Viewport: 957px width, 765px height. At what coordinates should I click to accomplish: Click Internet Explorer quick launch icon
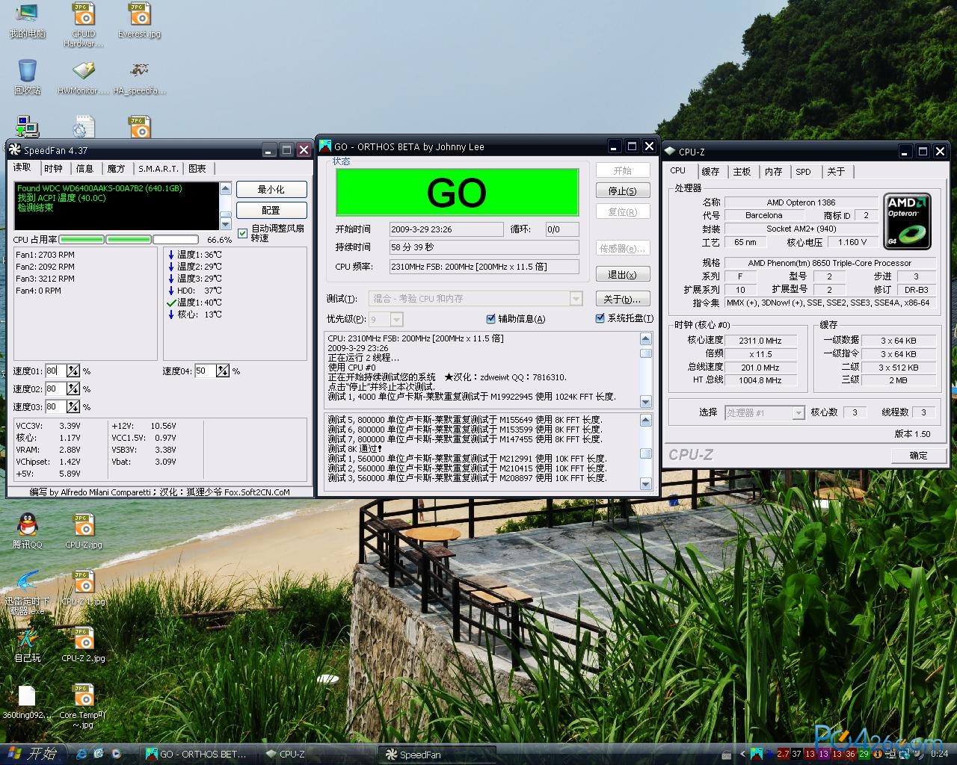click(82, 754)
